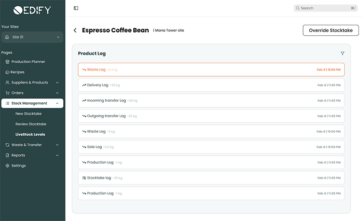This screenshot has width=362, height=221.
Task: Open the highlighted Waste Log -2.4 kg entry
Action: [211, 69]
